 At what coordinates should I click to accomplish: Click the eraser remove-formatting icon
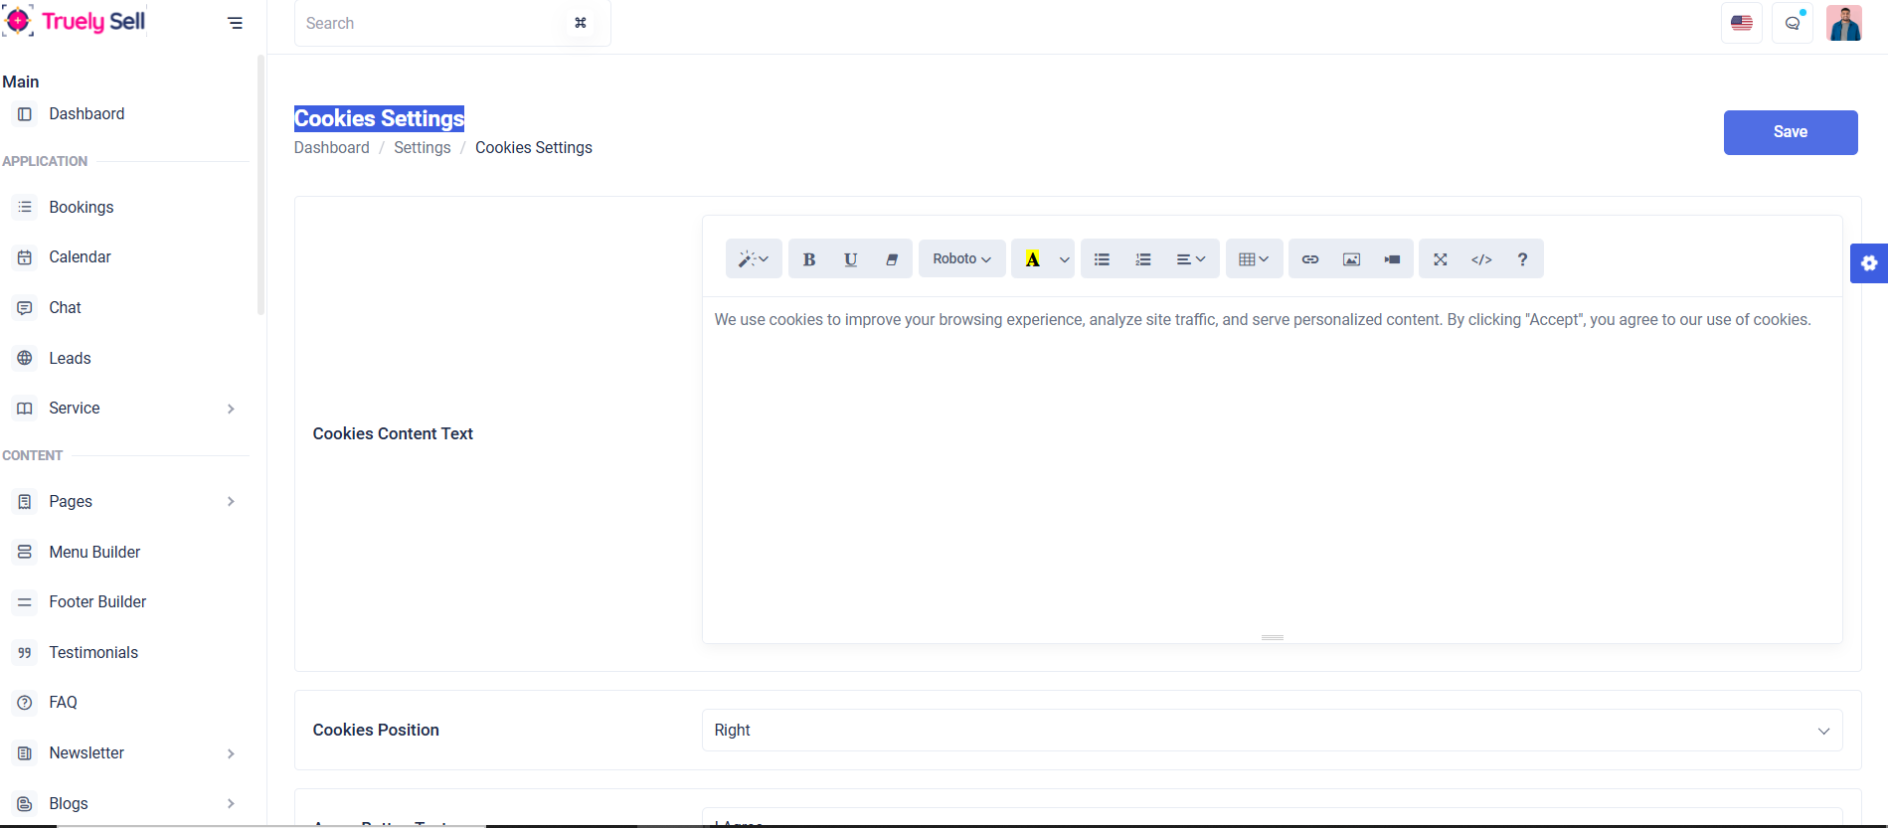[892, 259]
